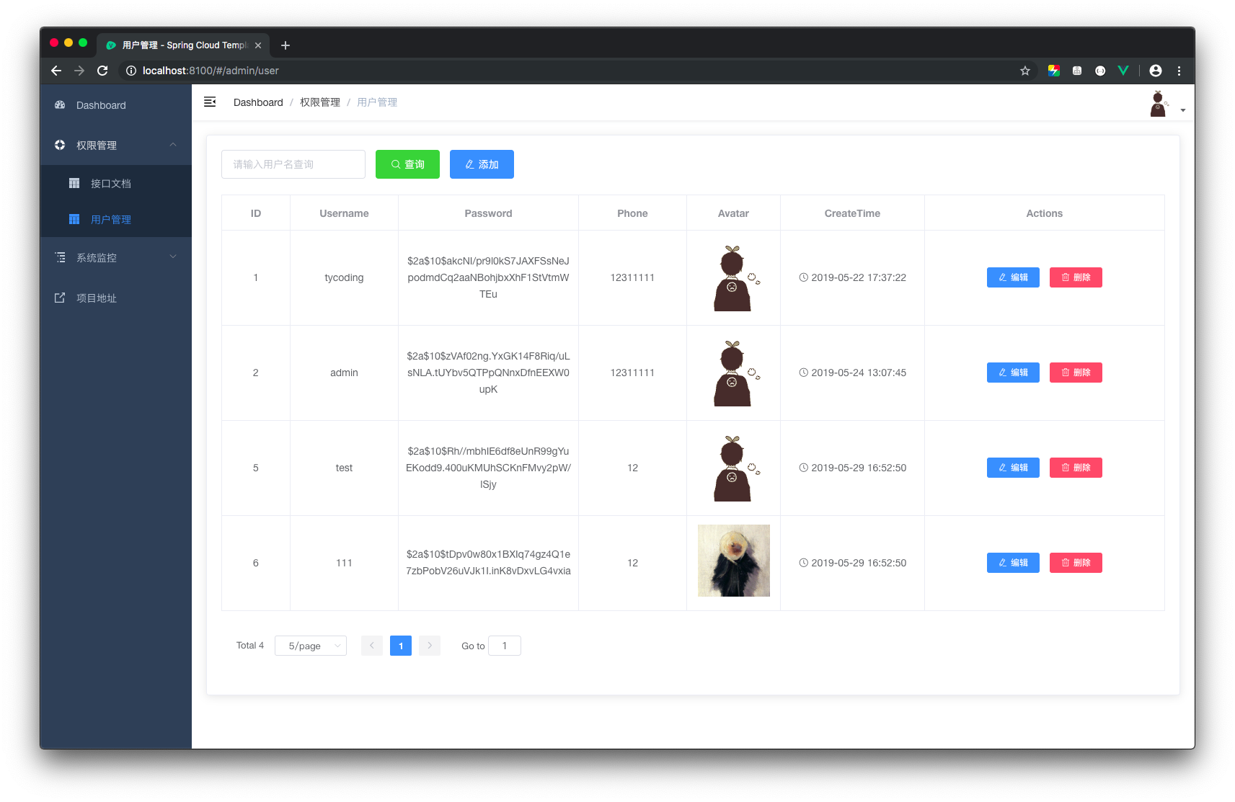1235x802 pixels.
Task: Go to the next page arrow
Action: pos(430,646)
